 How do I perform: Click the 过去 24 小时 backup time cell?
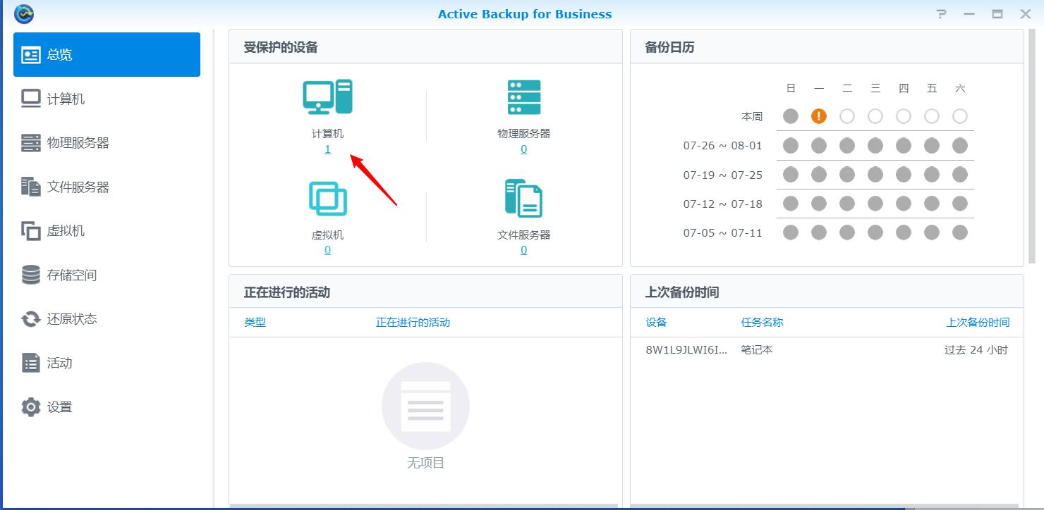click(x=976, y=350)
